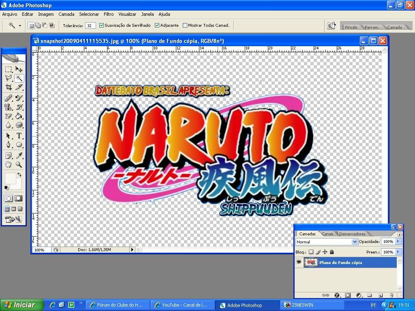
Task: Hide the Plano de Fundo cópia layer
Action: pyautogui.click(x=299, y=262)
